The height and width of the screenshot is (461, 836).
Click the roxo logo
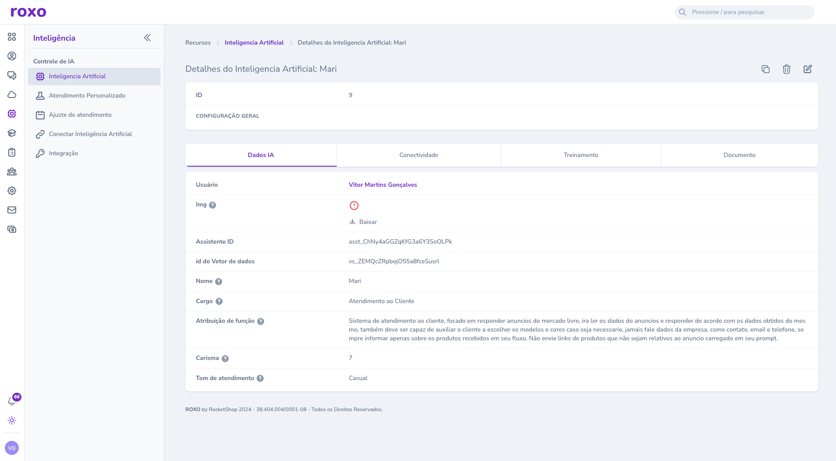tap(28, 12)
